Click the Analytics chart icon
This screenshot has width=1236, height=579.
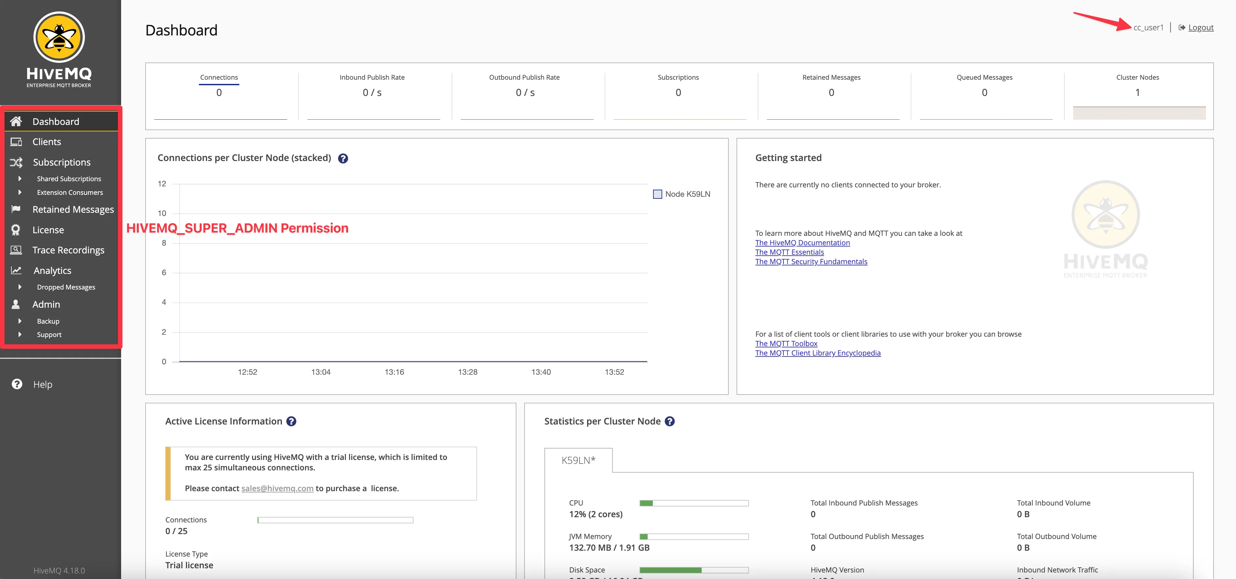16,270
